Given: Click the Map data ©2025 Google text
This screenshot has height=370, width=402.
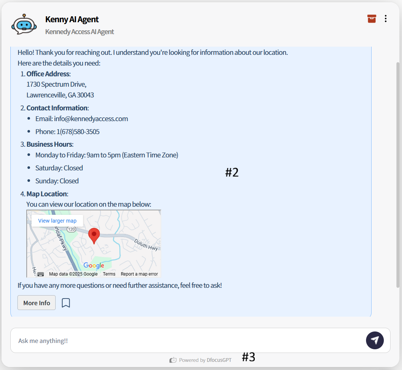Looking at the screenshot, I should click(x=73, y=274).
